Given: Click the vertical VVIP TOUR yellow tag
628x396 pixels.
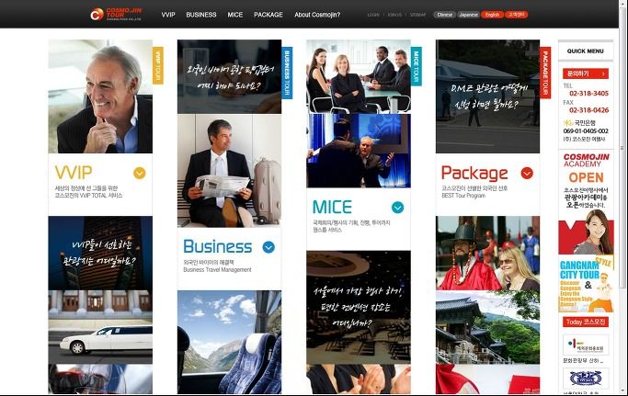Looking at the screenshot, I should 158,65.
